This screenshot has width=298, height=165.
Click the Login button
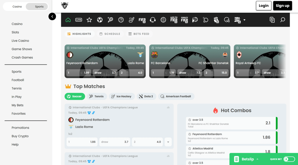pyautogui.click(x=264, y=5)
